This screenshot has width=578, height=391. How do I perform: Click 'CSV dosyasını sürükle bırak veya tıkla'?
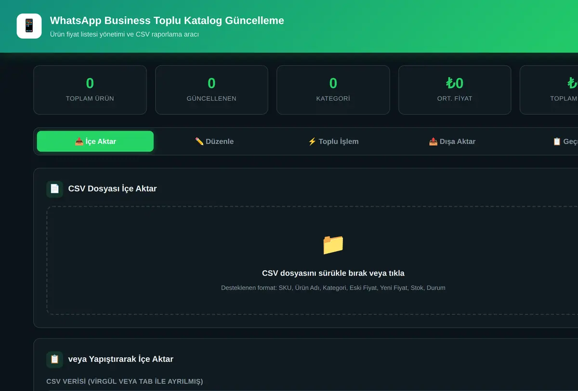pyautogui.click(x=333, y=273)
